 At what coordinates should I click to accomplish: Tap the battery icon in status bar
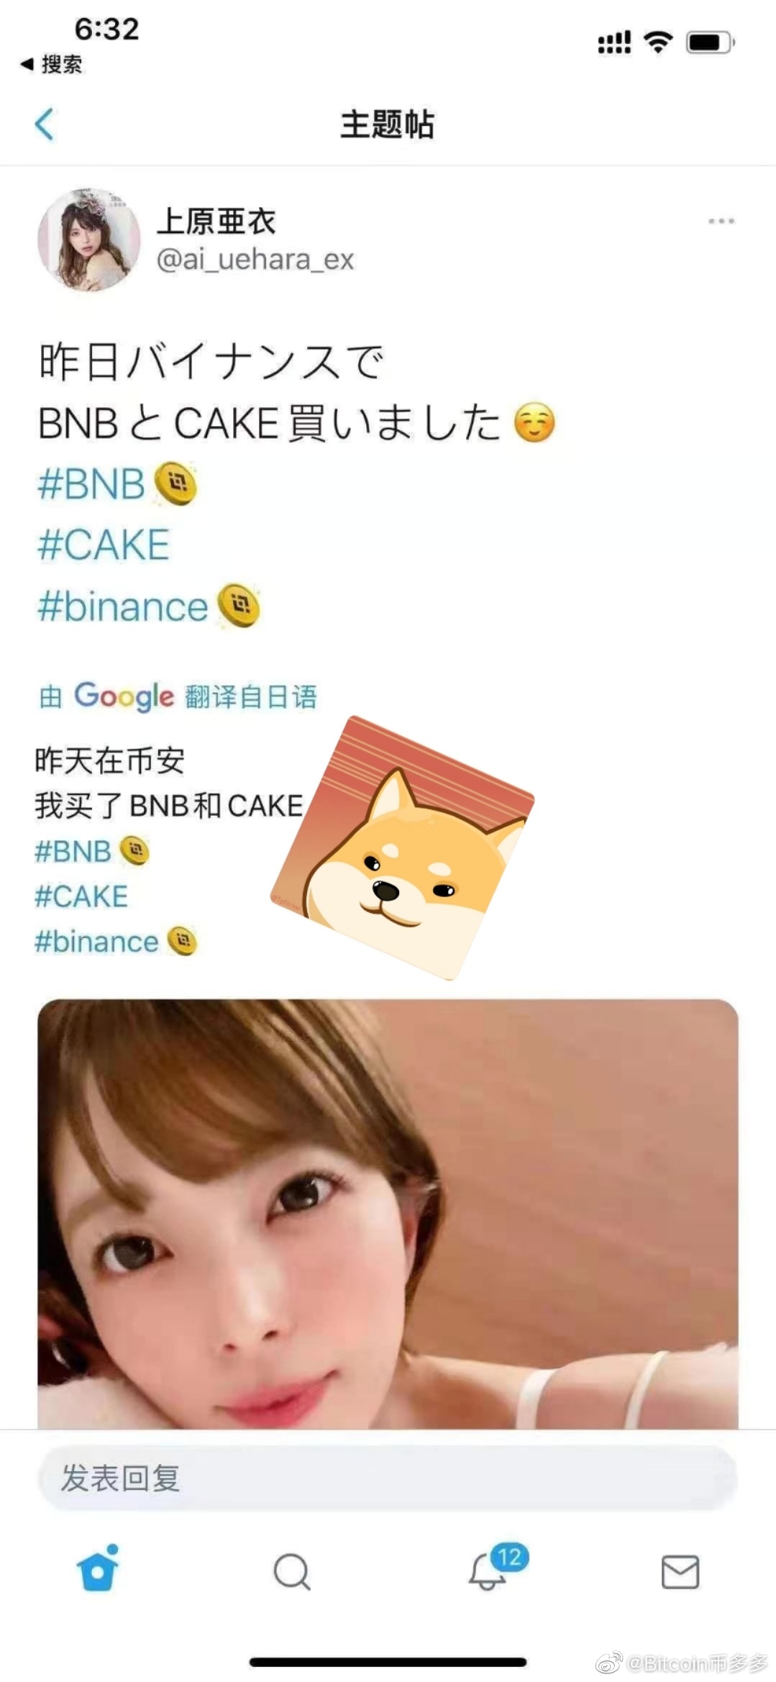point(710,42)
